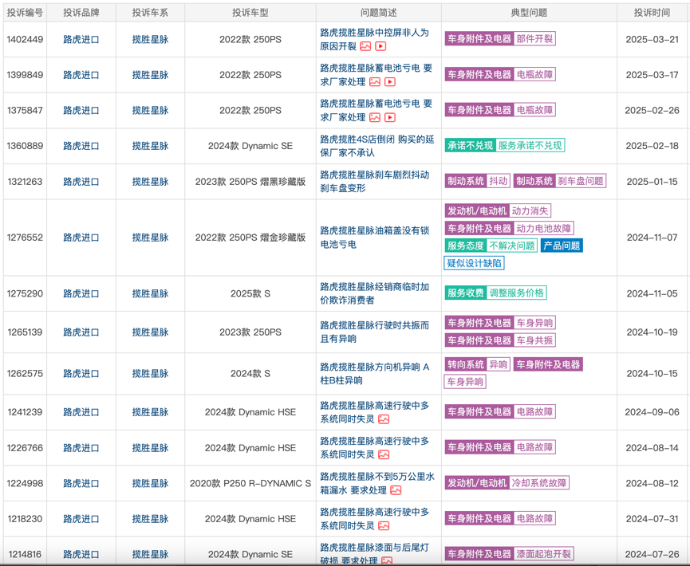Image resolution: width=690 pixels, height=566 pixels.
Task: Click complaint number 1360889
Action: pos(25,146)
